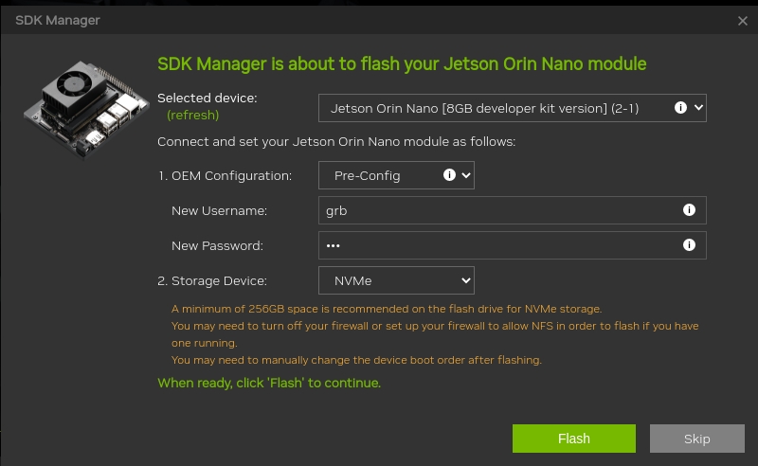Click the 'New Username:' label

tap(219, 211)
